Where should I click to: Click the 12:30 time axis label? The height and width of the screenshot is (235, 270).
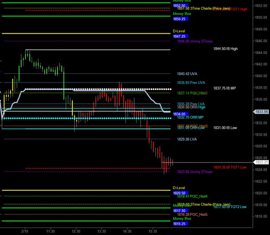pyautogui.click(x=76, y=231)
